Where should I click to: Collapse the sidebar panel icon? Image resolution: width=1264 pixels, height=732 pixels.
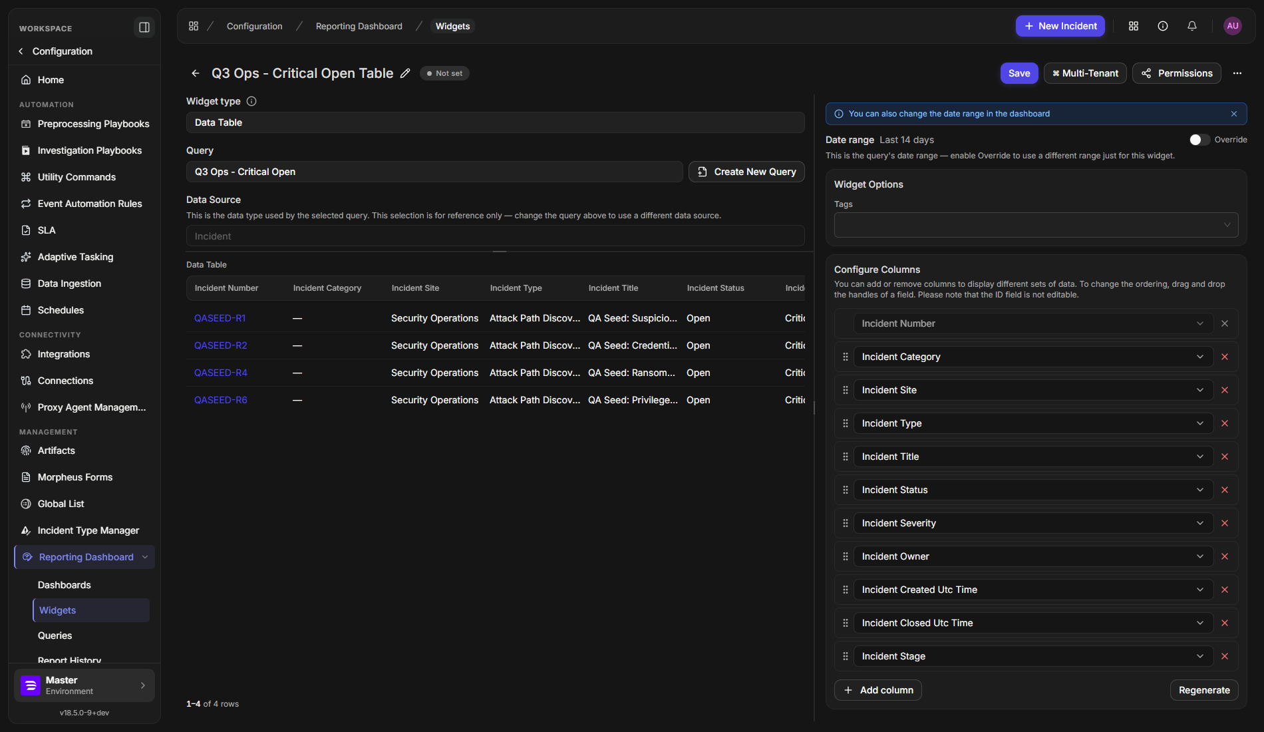pos(144,27)
